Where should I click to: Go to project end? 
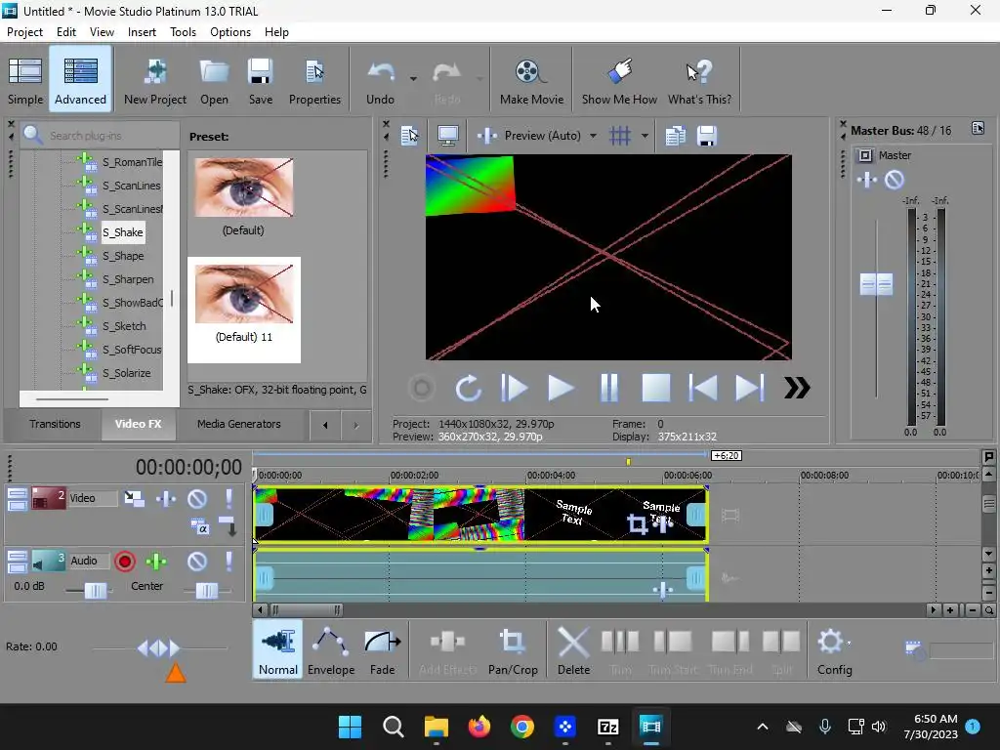point(749,388)
